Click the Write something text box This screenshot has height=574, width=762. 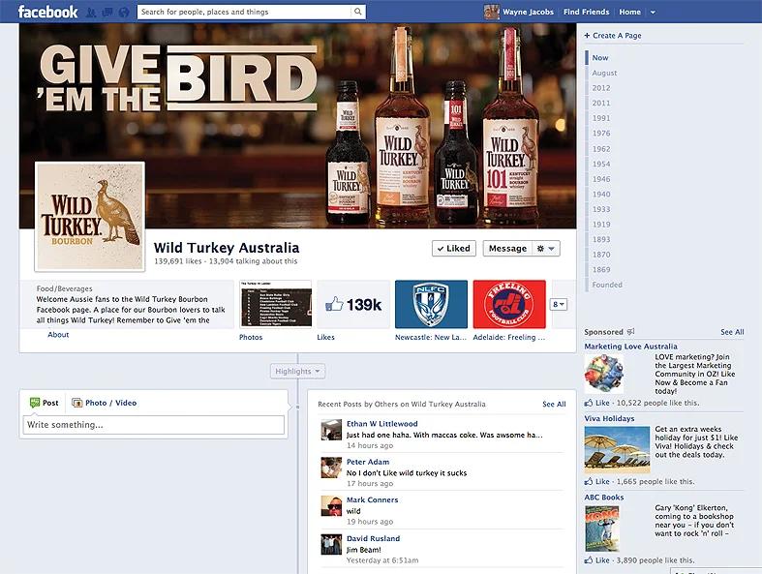click(154, 425)
